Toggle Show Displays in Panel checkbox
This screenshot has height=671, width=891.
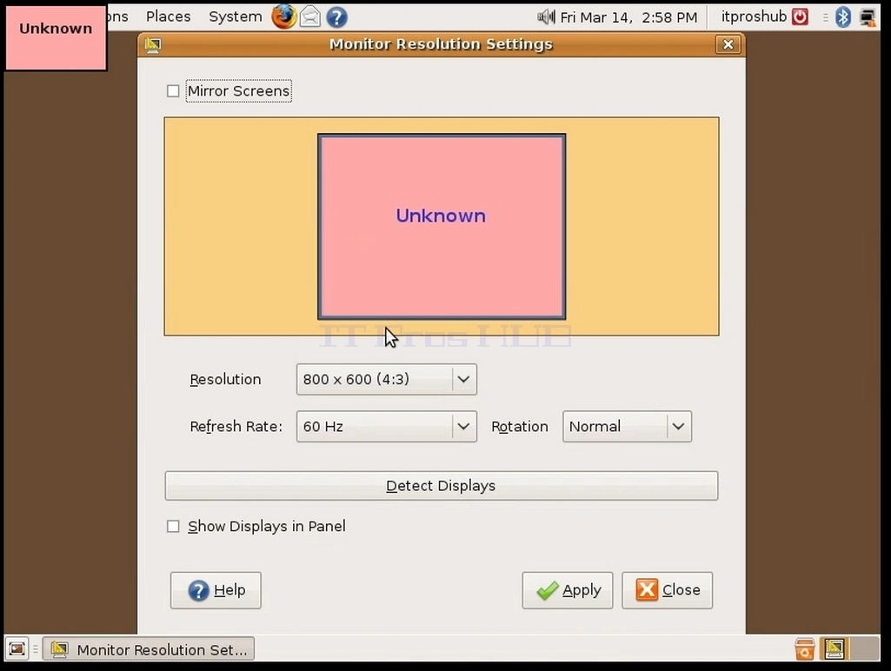[x=173, y=526]
